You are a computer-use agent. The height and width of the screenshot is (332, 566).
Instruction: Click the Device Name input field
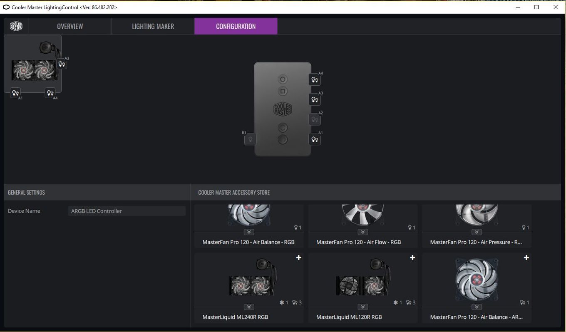[127, 211]
